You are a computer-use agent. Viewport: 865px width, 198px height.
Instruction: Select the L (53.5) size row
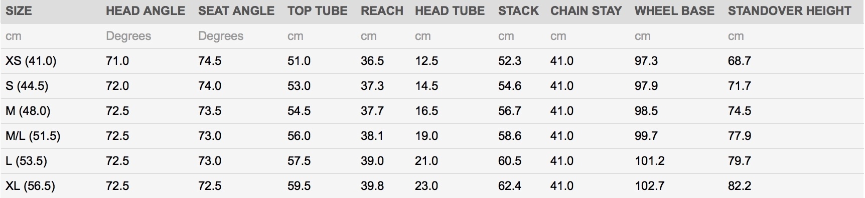(x=432, y=161)
